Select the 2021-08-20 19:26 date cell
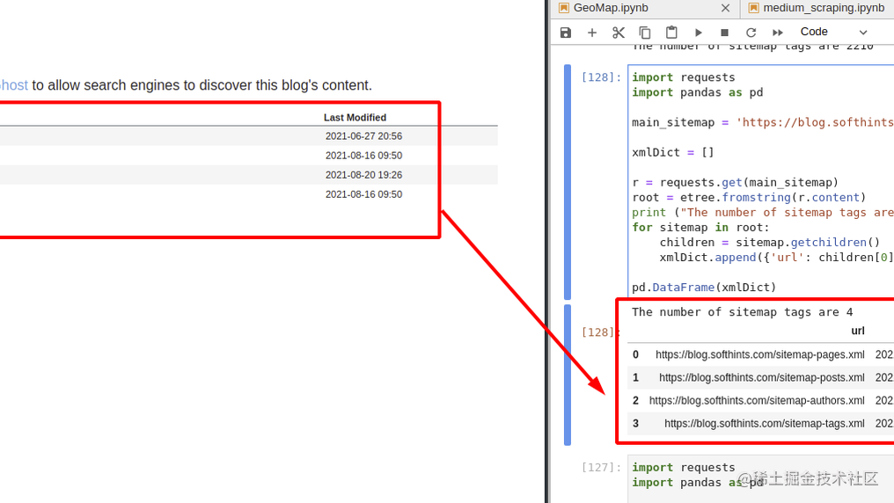 click(363, 175)
